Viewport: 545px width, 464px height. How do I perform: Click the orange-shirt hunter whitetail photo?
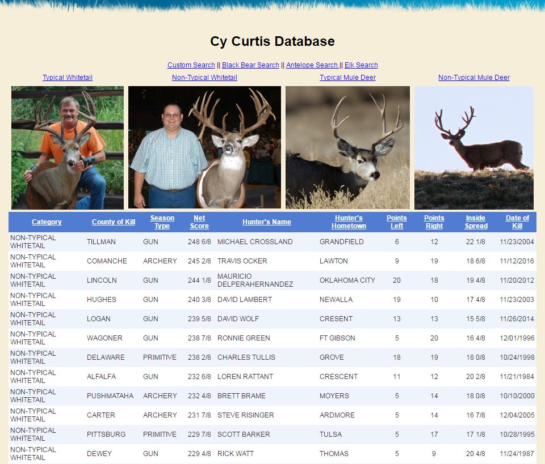[x=68, y=148]
